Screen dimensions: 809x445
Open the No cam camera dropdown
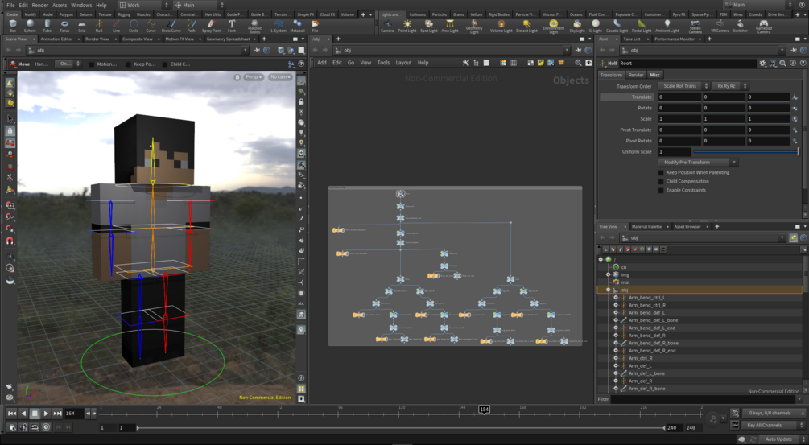click(280, 76)
